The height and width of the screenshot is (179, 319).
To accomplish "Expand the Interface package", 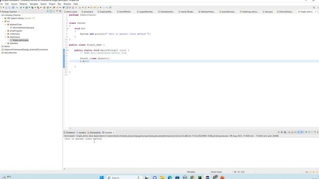I will pos(5,43).
